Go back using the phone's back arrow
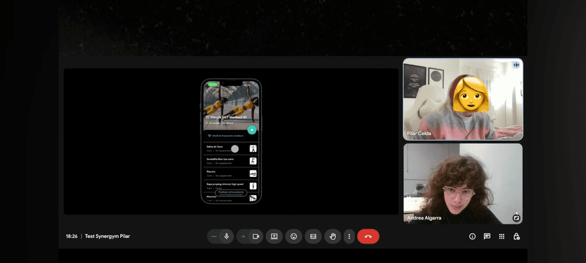This screenshot has width=586, height=263. click(207, 91)
